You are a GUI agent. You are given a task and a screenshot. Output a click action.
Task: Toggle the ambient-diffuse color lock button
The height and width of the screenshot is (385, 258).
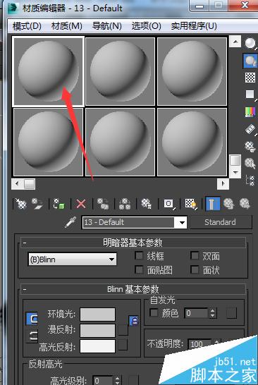32,319
